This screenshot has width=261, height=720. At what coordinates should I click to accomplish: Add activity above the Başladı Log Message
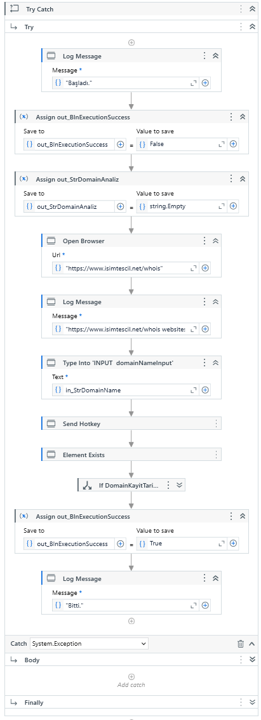click(131, 43)
